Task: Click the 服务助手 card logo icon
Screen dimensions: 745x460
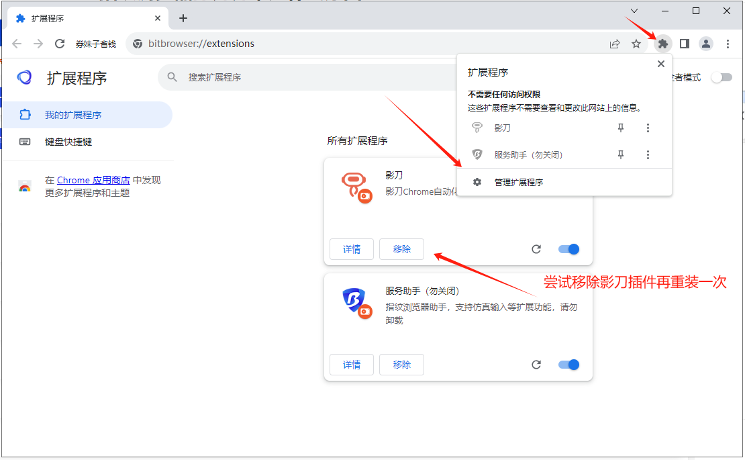Action: coord(357,303)
